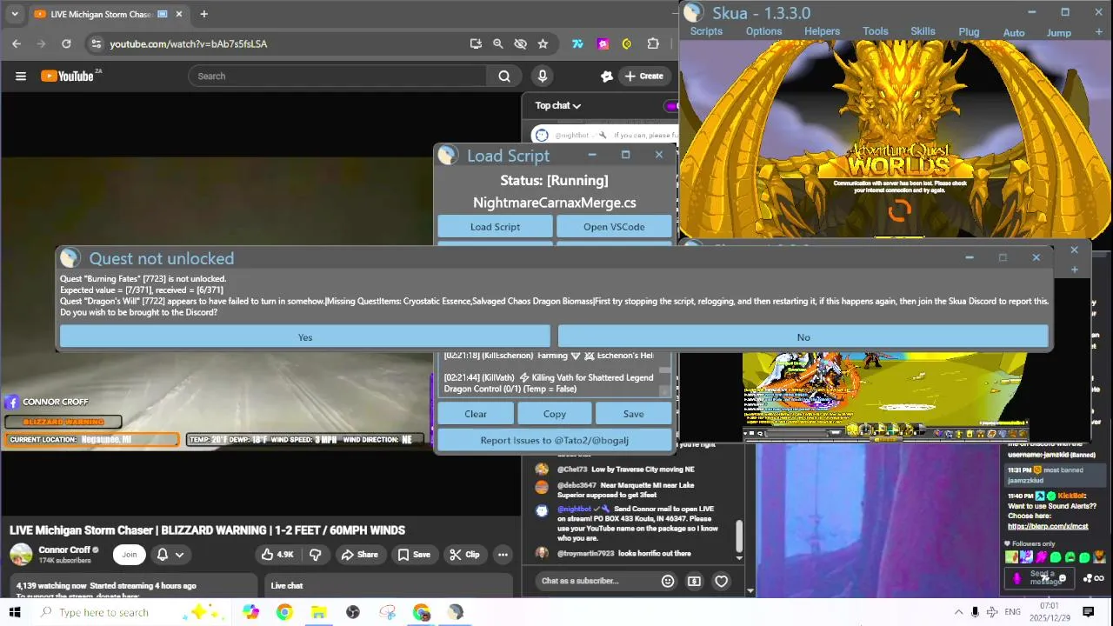Show hidden system tray icons
1113x626 pixels.
(x=958, y=612)
